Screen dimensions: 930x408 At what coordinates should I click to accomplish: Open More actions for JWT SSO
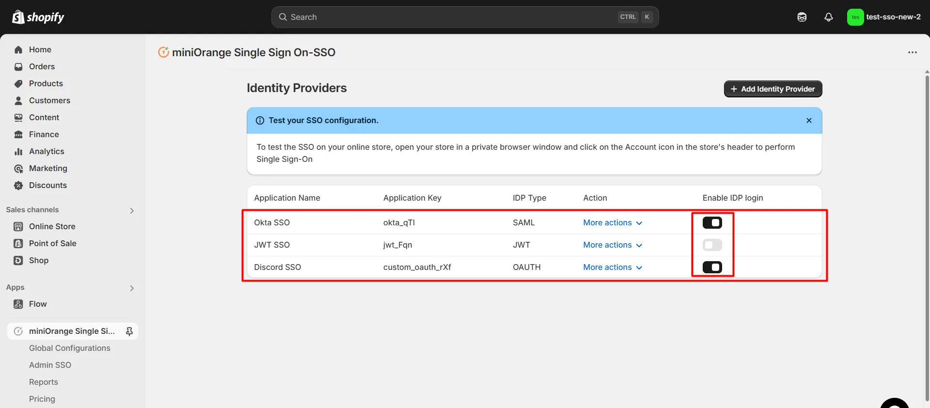click(613, 245)
